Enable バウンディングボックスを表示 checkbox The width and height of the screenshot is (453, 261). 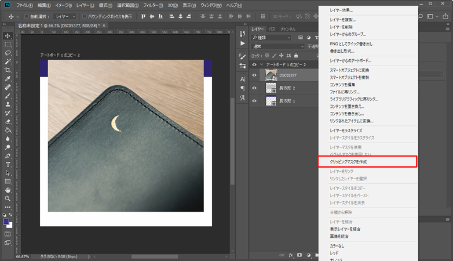85,16
